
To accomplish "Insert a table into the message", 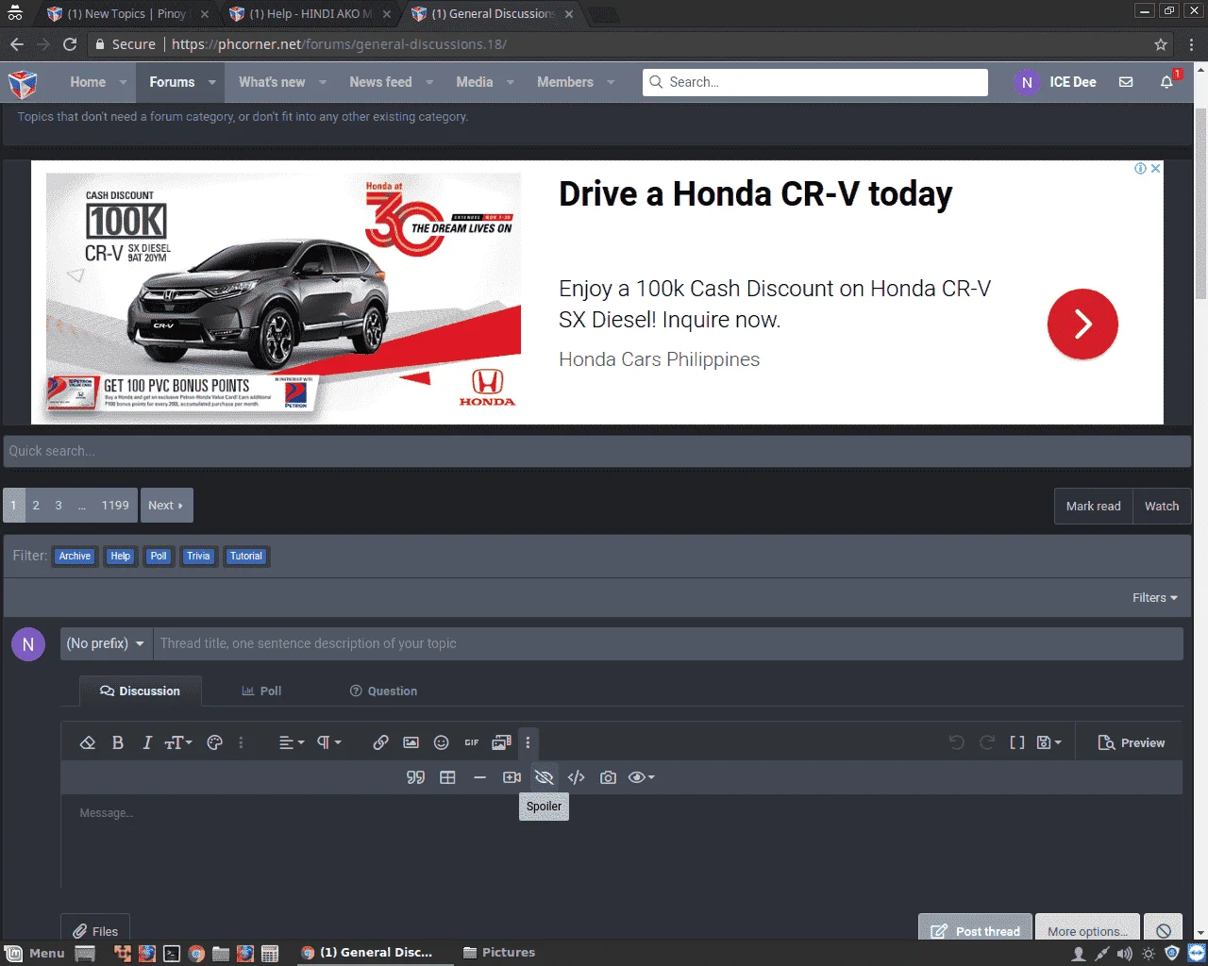I will (x=447, y=777).
